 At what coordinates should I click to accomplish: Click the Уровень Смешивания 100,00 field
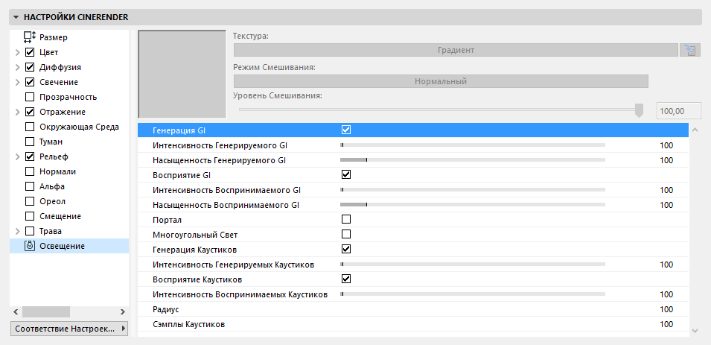[679, 111]
